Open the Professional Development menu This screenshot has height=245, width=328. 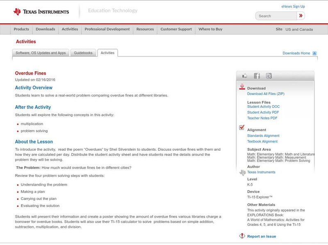pos(107,29)
